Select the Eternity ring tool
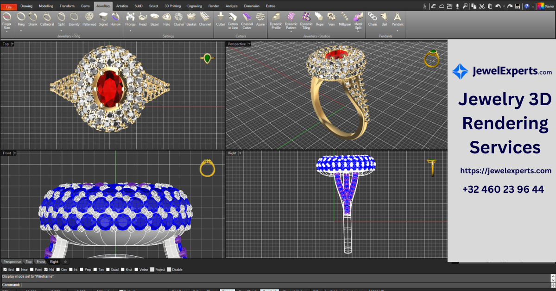Screen dimensions: 556x291 [x=74, y=21]
